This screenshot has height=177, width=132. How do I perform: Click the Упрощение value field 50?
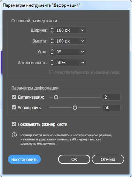point(111,108)
